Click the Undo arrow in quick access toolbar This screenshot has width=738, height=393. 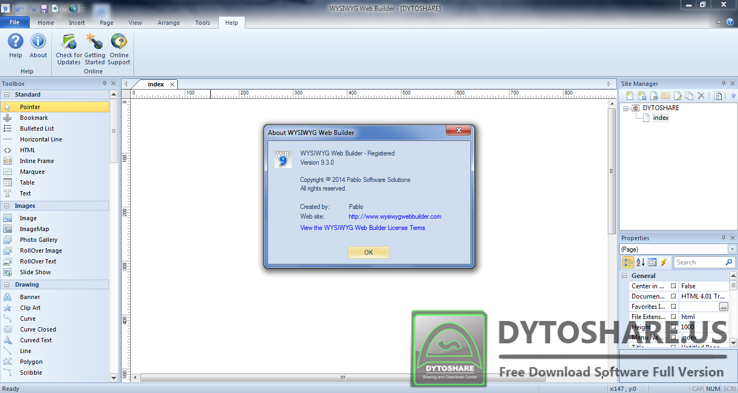pos(21,8)
